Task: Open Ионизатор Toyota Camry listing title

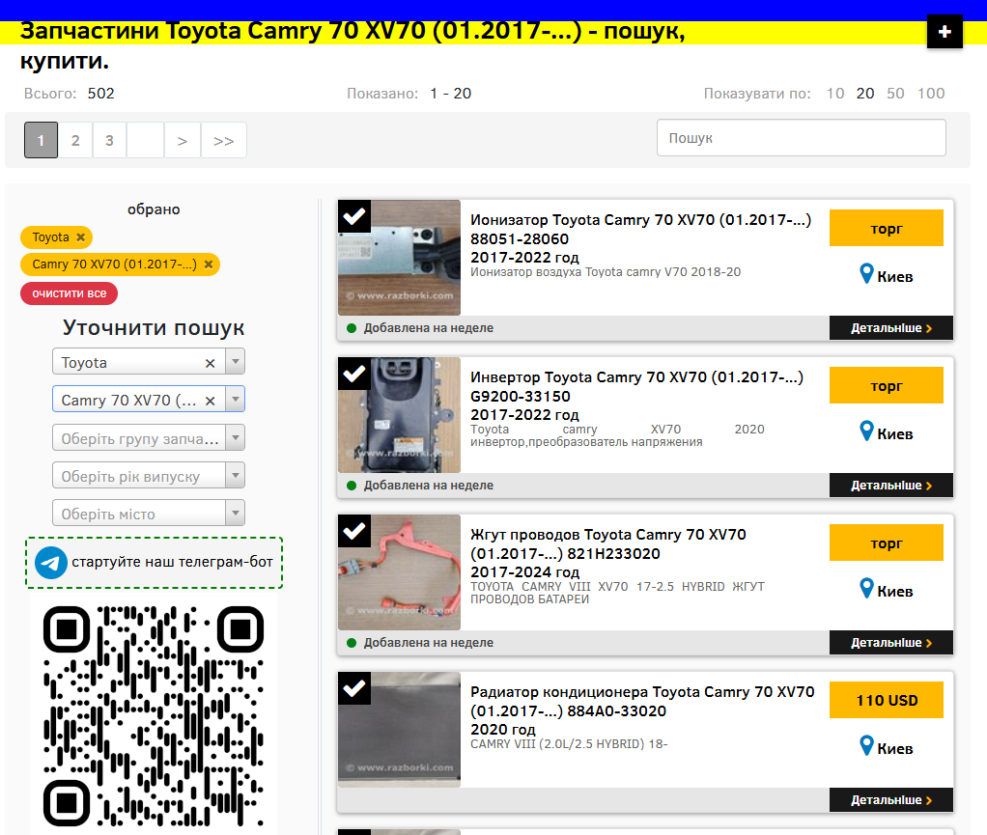Action: click(641, 229)
